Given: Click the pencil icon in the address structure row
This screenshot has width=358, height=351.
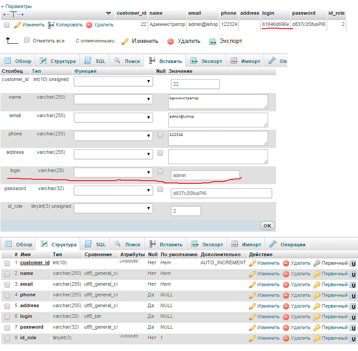Looking at the screenshot, I should [252, 306].
